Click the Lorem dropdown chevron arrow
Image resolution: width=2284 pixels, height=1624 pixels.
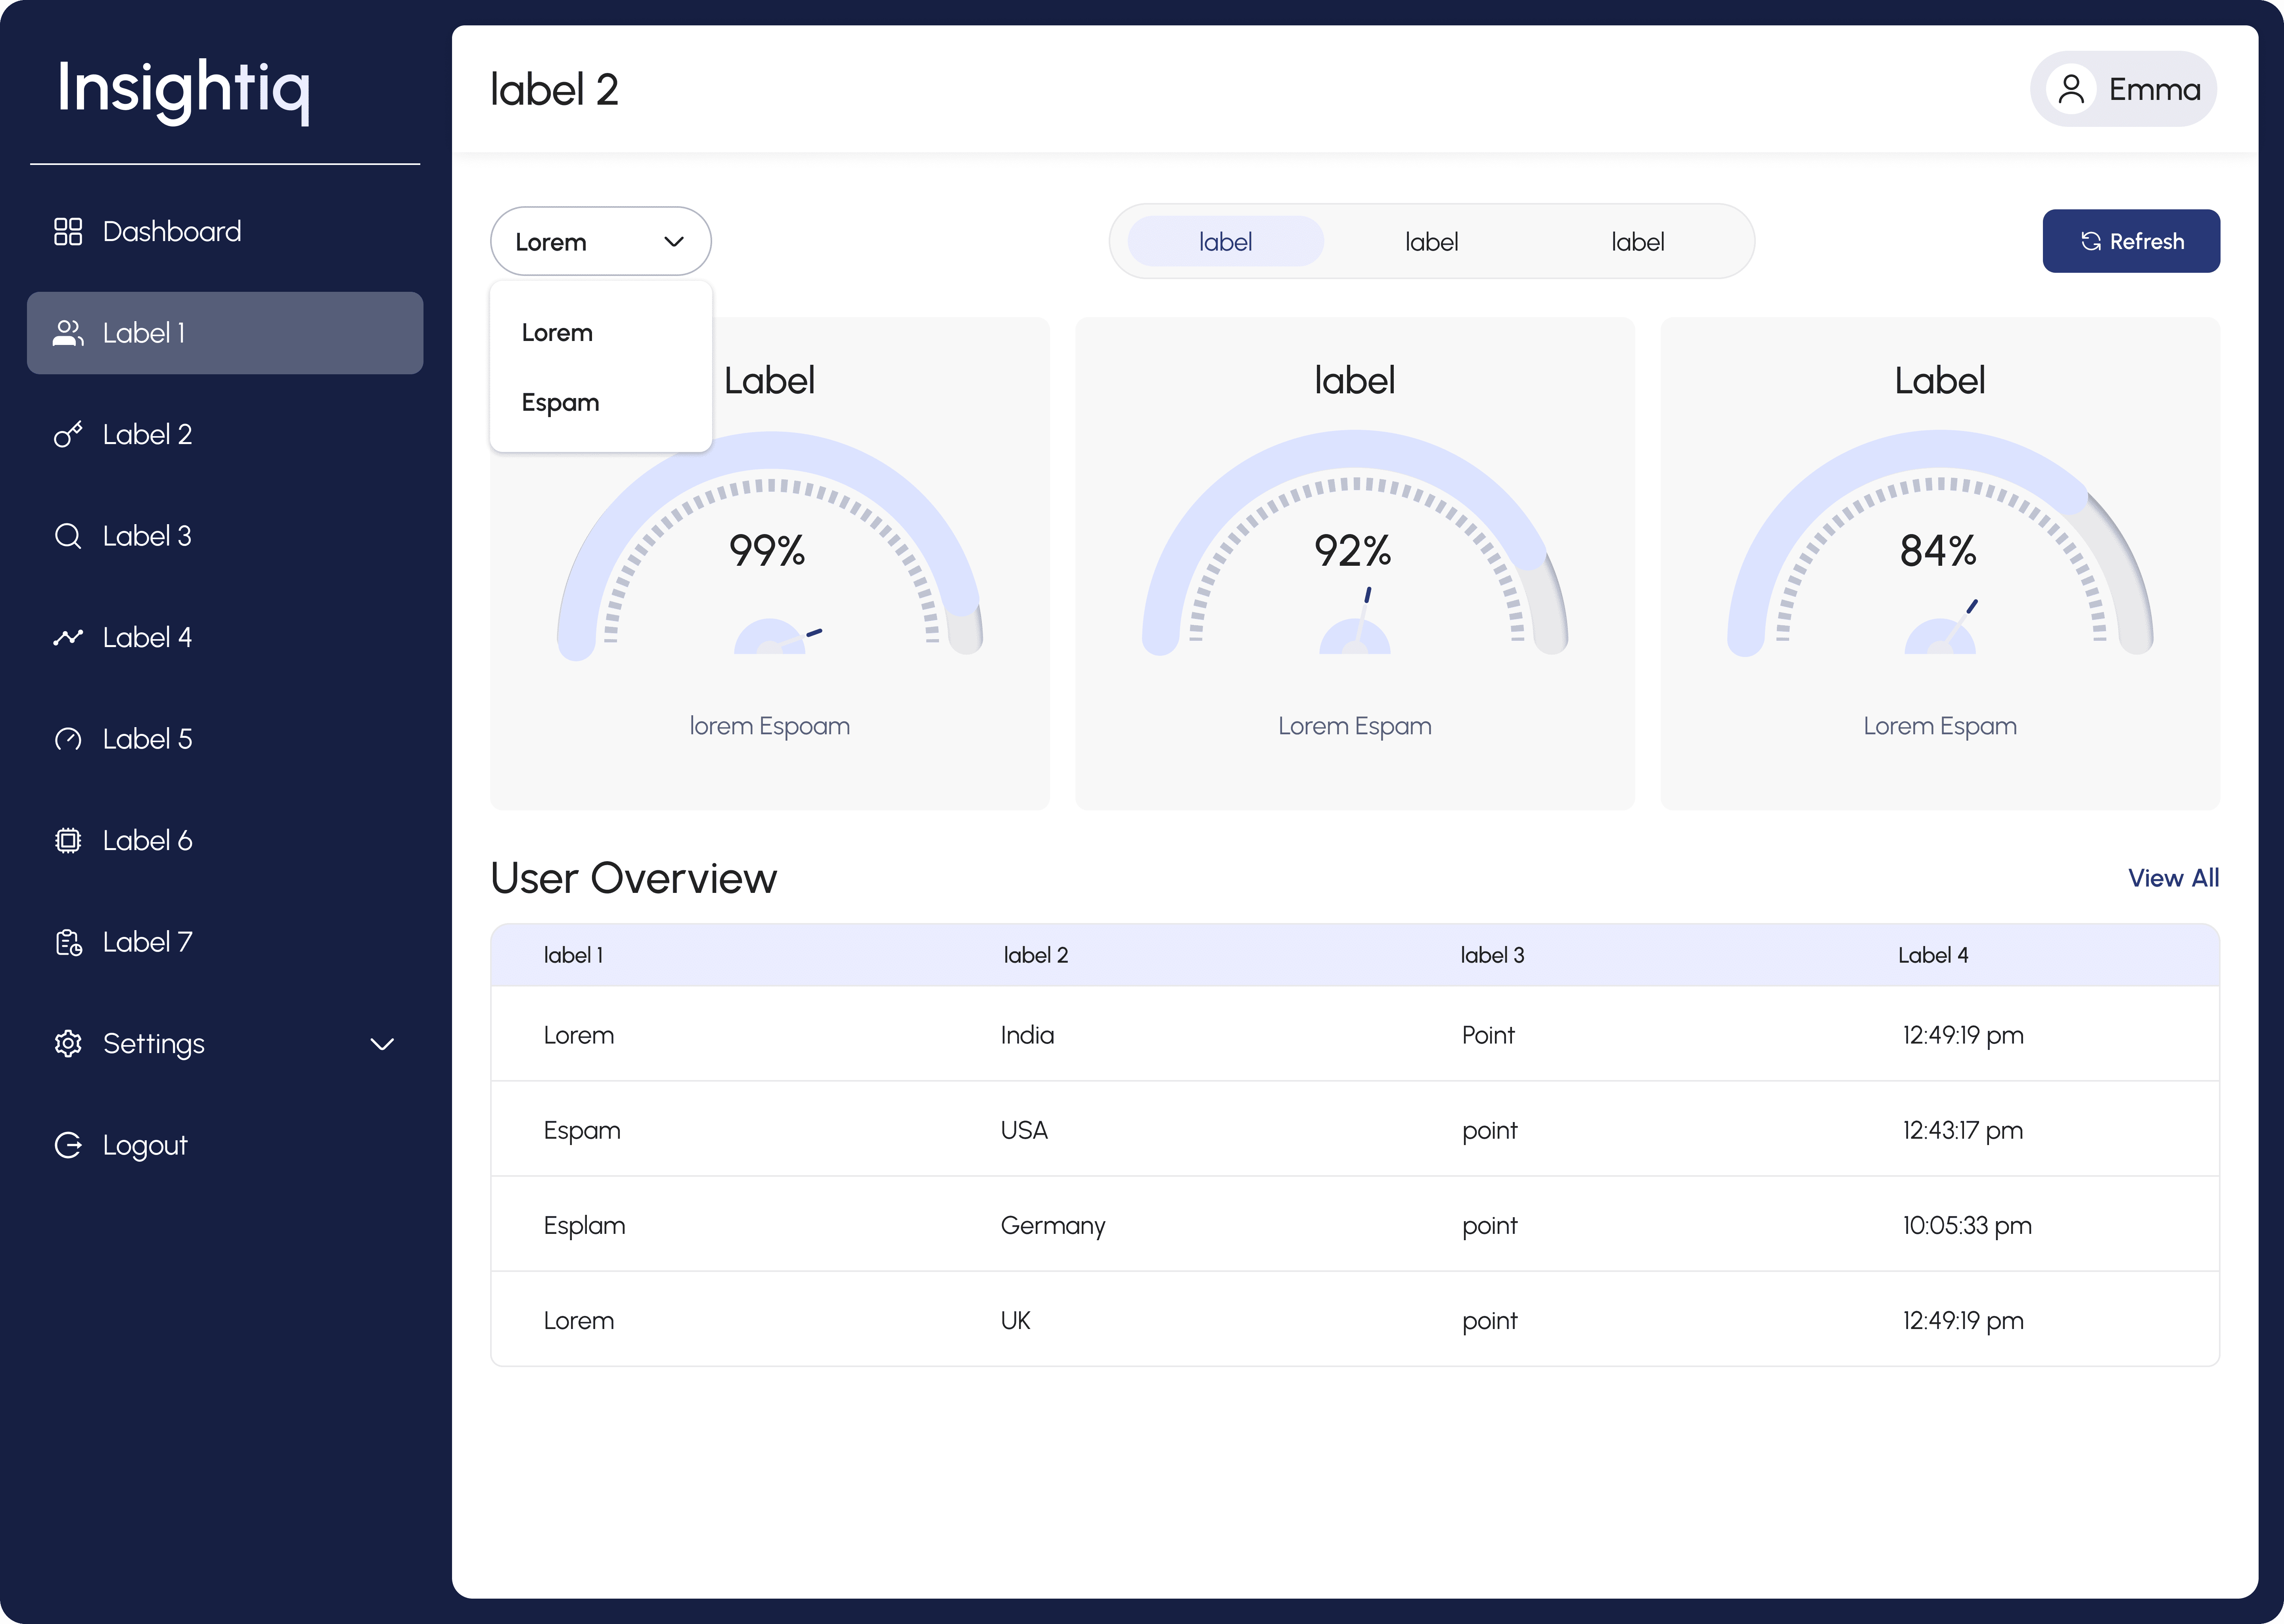(x=674, y=242)
